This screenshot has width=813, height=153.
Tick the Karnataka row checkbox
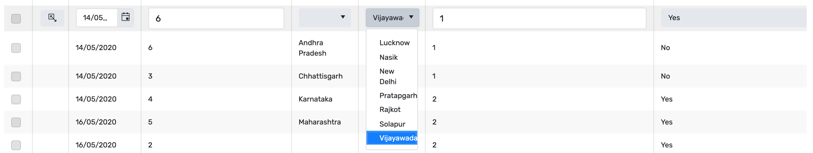[16, 99]
